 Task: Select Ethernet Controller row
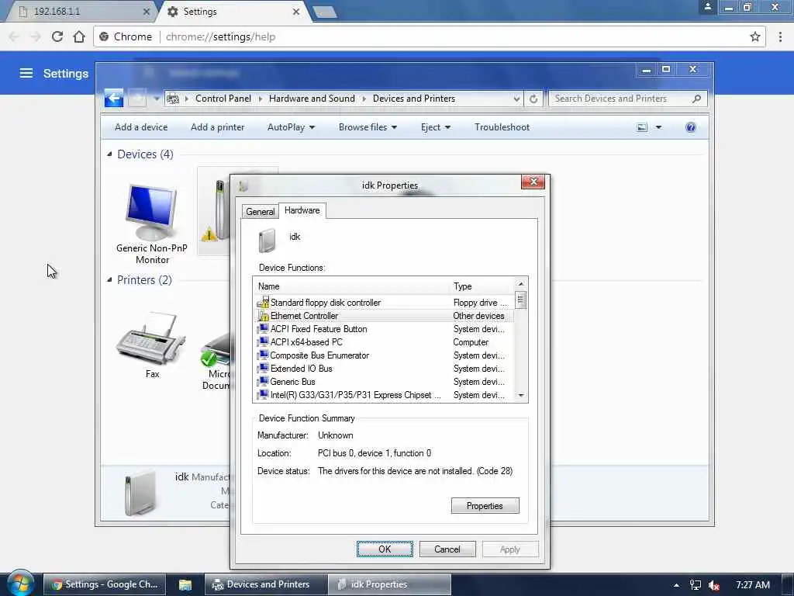point(383,316)
